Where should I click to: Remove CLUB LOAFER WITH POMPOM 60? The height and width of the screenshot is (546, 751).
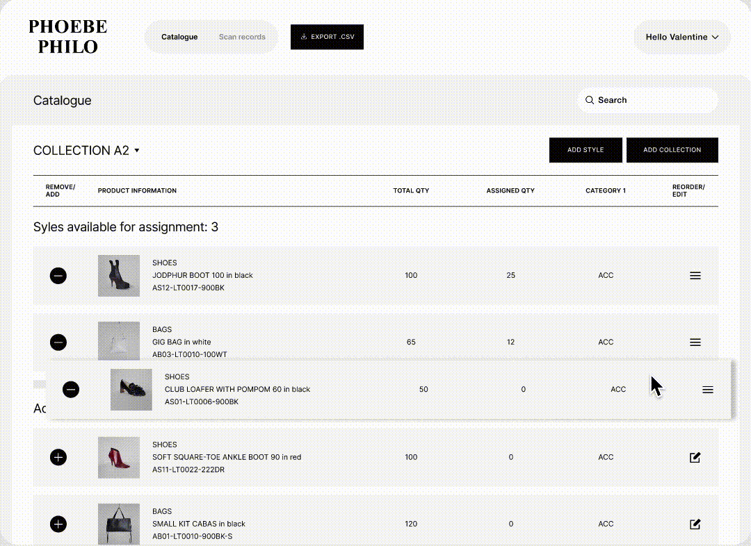tap(71, 390)
